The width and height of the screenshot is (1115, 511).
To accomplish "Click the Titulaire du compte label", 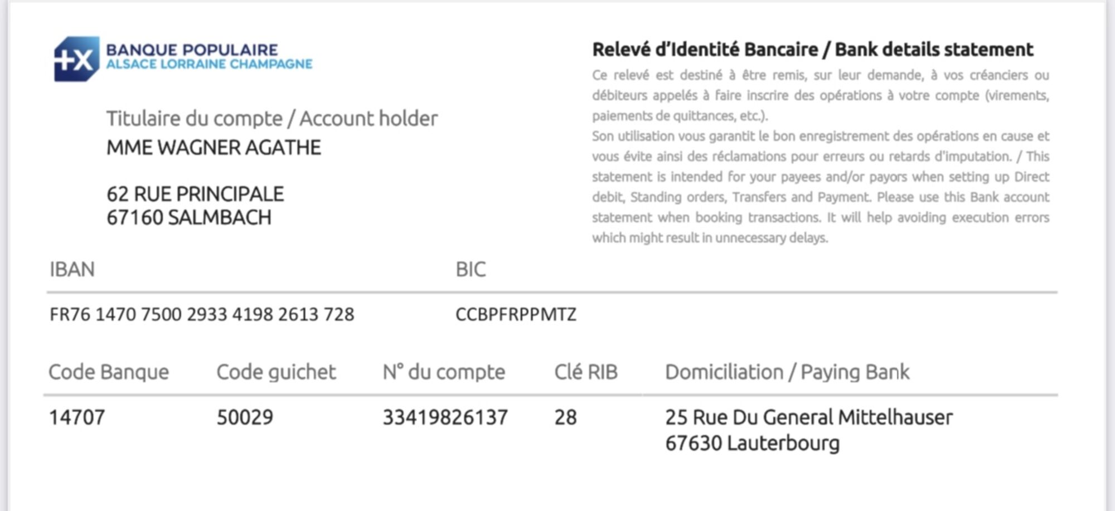I will tap(272, 119).
